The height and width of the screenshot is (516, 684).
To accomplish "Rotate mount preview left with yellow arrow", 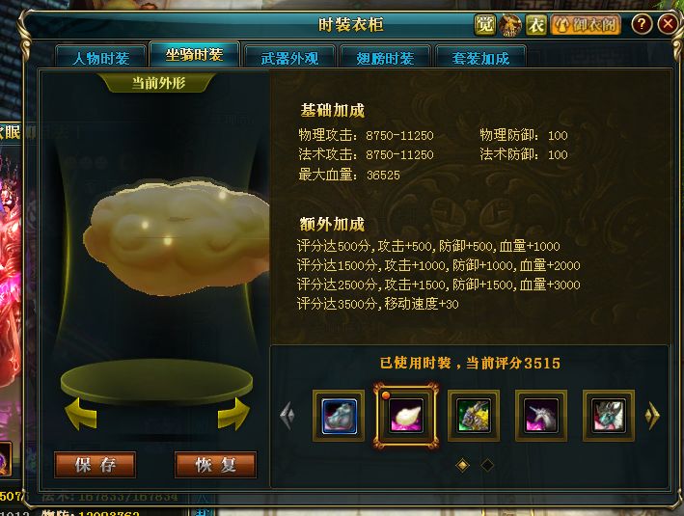I will click(81, 413).
